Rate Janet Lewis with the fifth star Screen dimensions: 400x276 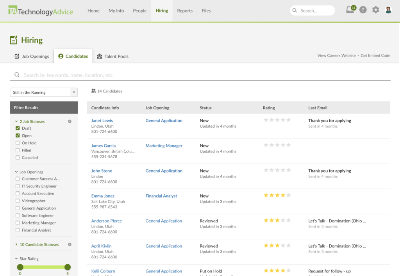tap(289, 120)
